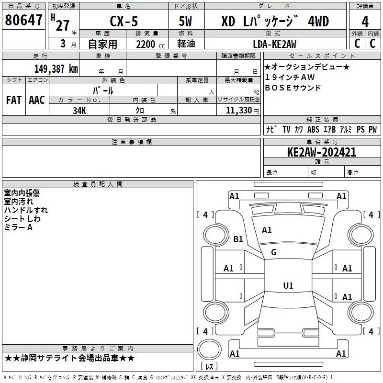Select chassis number KE2AW-202421
This screenshot has width=383, height=383.
tap(322, 152)
